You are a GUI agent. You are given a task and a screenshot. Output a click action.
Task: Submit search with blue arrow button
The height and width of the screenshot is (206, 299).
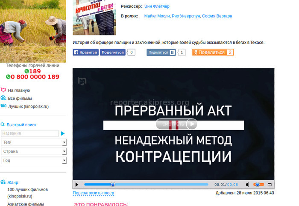63,133
